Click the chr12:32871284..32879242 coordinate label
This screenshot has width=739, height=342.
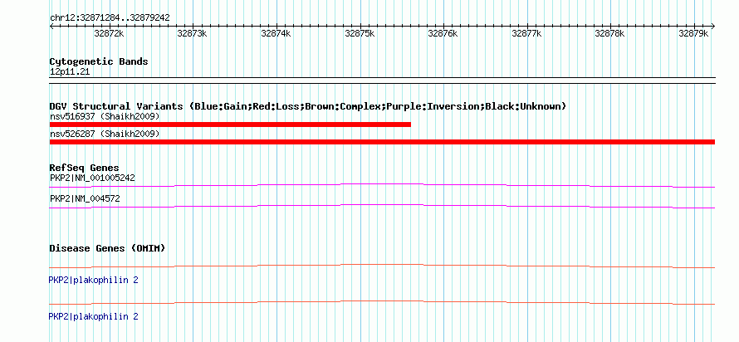coord(110,18)
